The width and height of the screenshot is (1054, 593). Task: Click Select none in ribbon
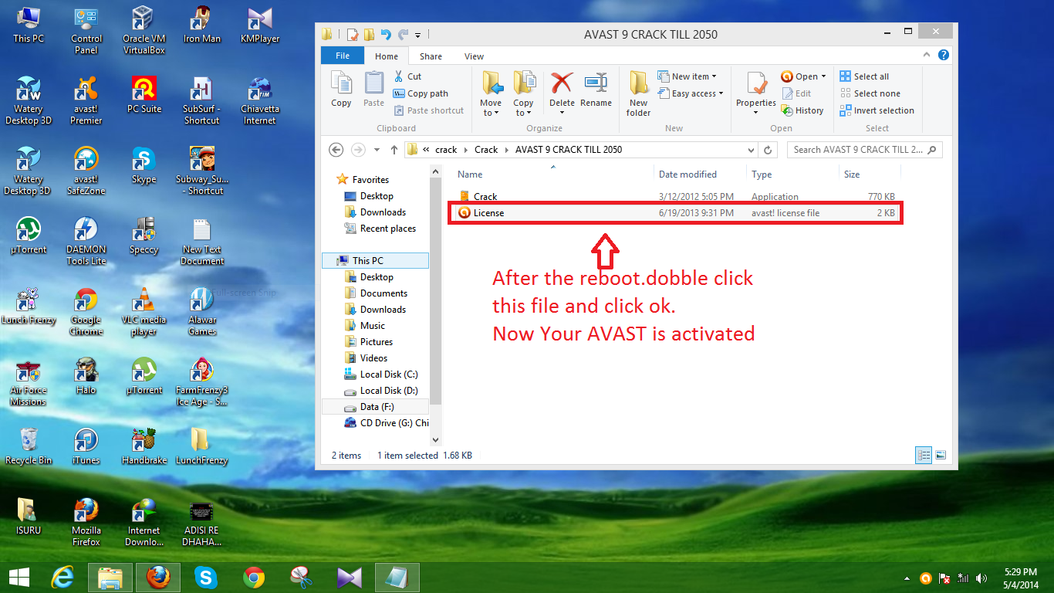tap(870, 93)
